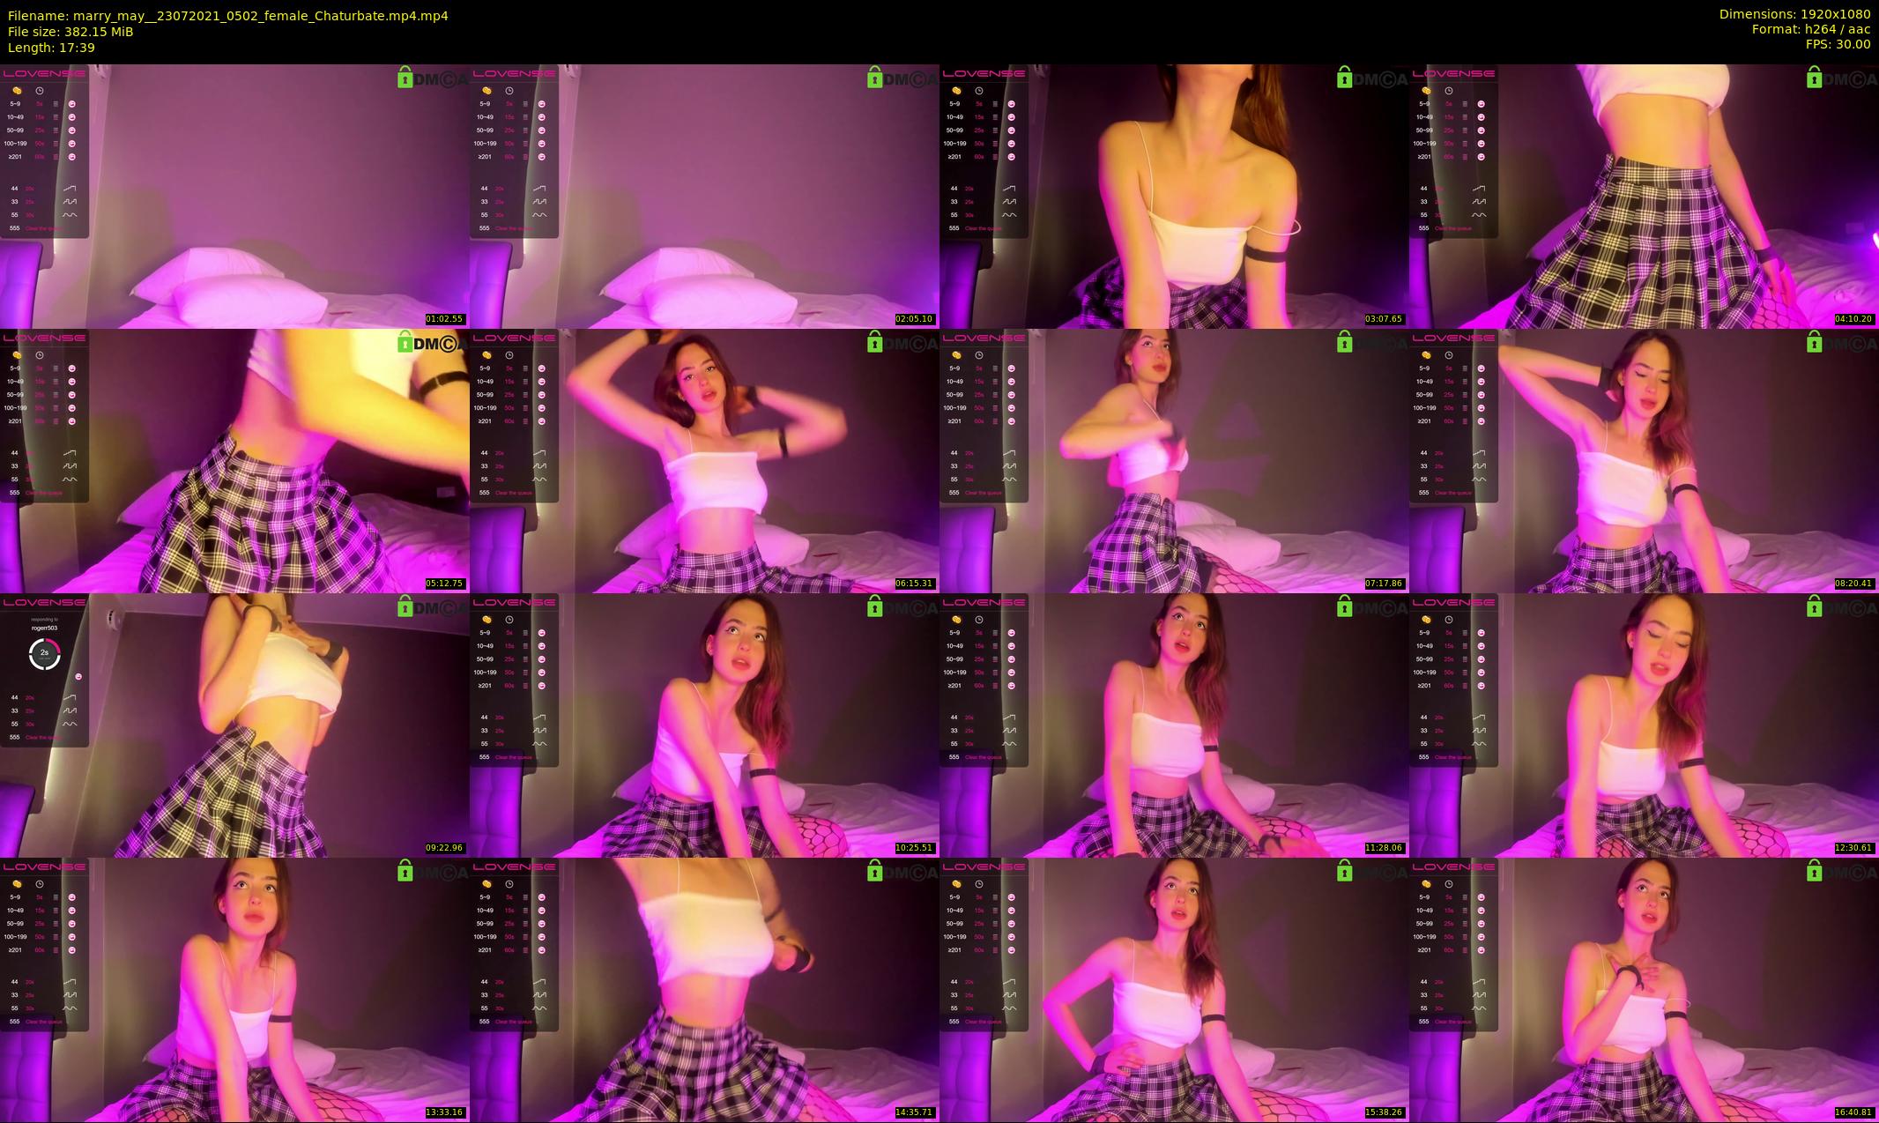Click the wave pattern icon beside 55 in 08:20.41 frame
The width and height of the screenshot is (1879, 1123).
[1478, 480]
